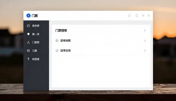
Task: Maximize window with the square title-bar button
Action: (x=137, y=16)
